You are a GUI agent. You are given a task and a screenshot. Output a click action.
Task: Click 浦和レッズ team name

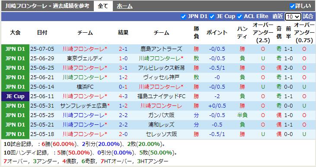pos(161,125)
